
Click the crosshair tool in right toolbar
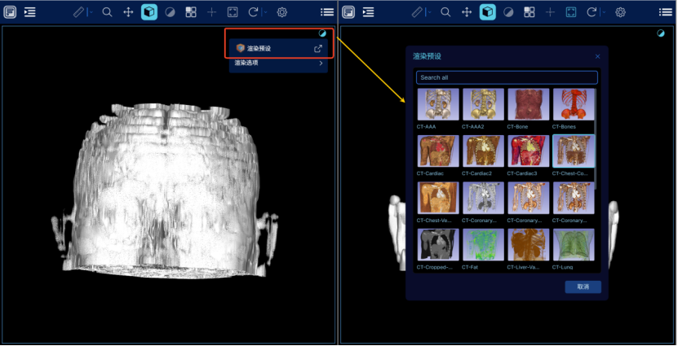(550, 12)
